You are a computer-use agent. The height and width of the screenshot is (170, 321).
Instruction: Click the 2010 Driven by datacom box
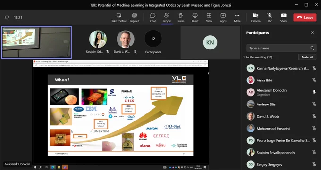[128, 109]
